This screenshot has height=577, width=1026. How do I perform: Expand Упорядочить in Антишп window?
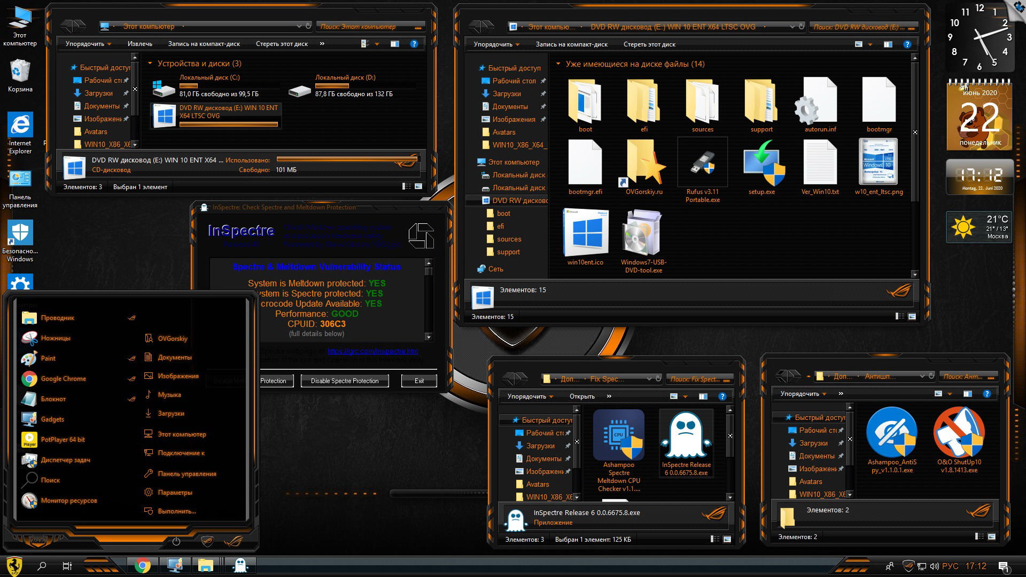coord(803,394)
